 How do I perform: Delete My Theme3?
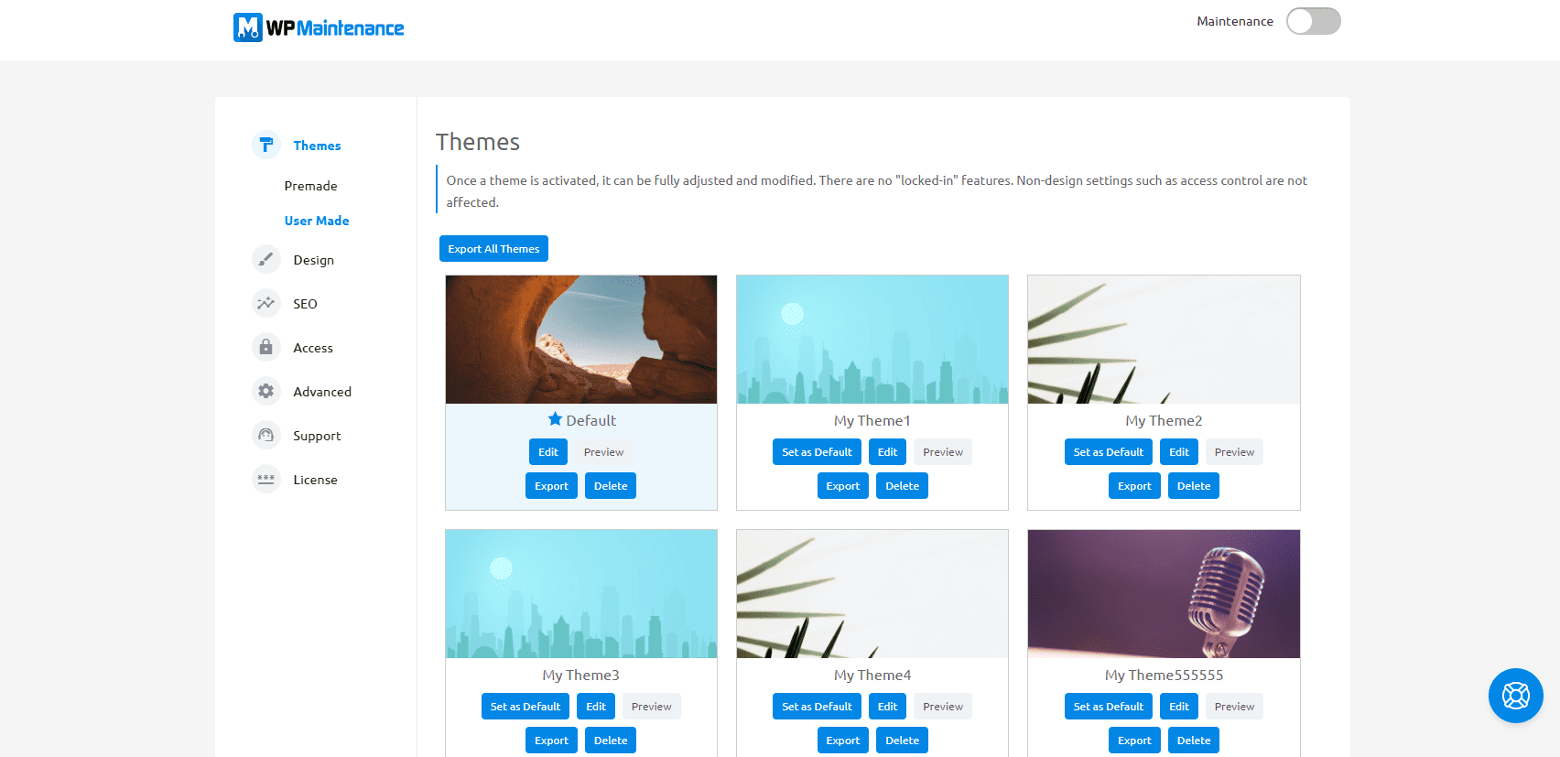[x=611, y=741]
